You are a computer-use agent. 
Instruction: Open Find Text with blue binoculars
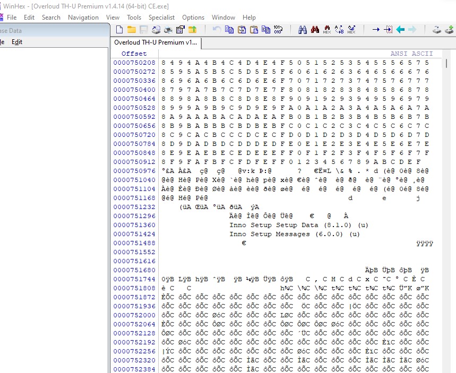303,30
